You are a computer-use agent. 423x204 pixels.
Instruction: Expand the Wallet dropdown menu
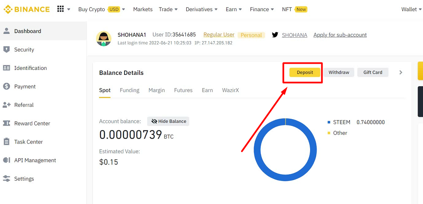click(420, 10)
